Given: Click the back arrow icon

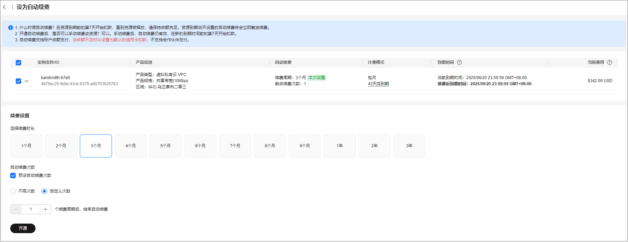Looking at the screenshot, I should pyautogui.click(x=4, y=7).
